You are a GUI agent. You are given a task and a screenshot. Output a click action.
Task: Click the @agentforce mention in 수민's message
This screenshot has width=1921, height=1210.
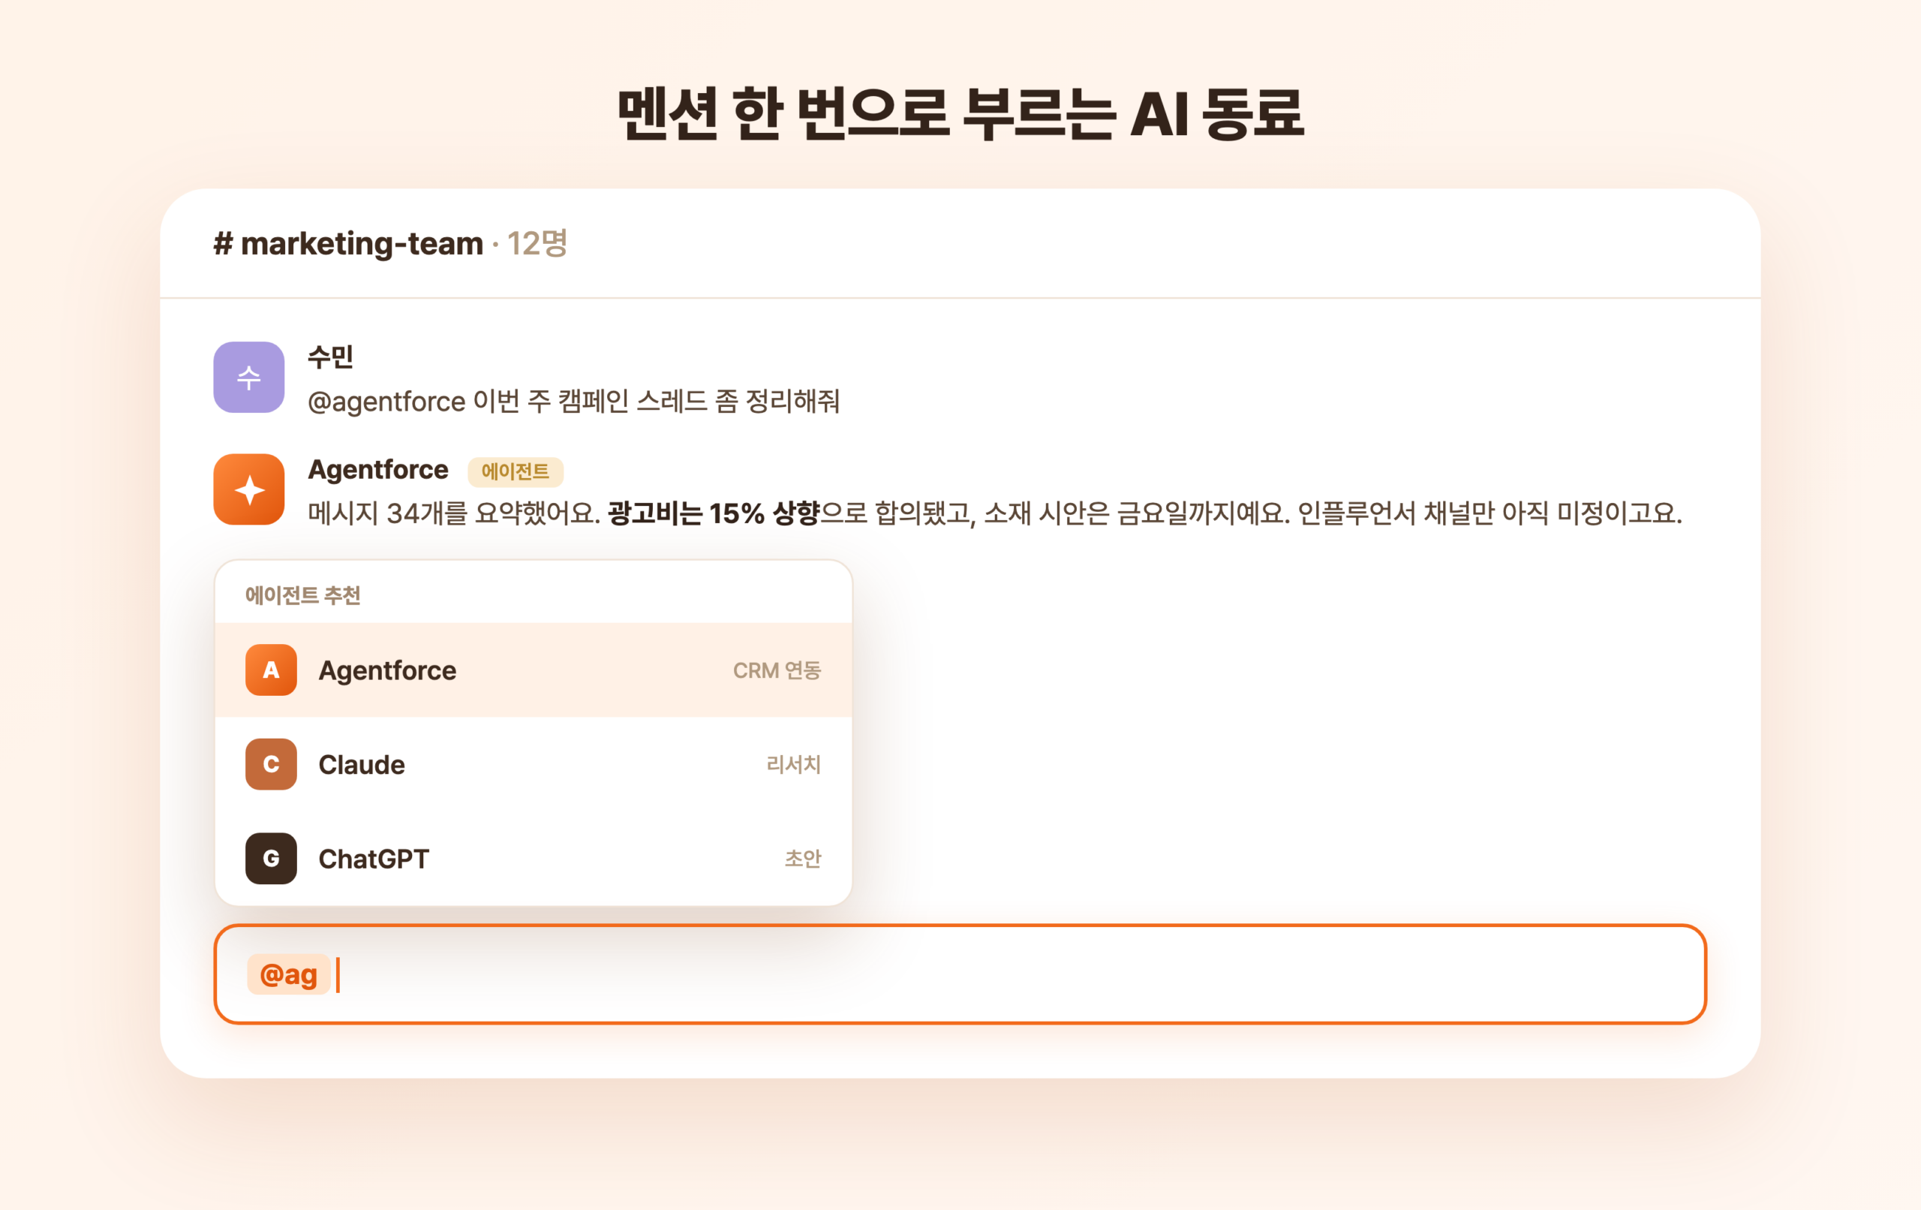pyautogui.click(x=387, y=402)
